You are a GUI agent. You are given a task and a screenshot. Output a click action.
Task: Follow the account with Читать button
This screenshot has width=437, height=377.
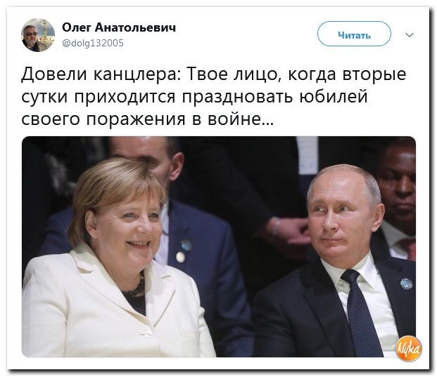(354, 34)
